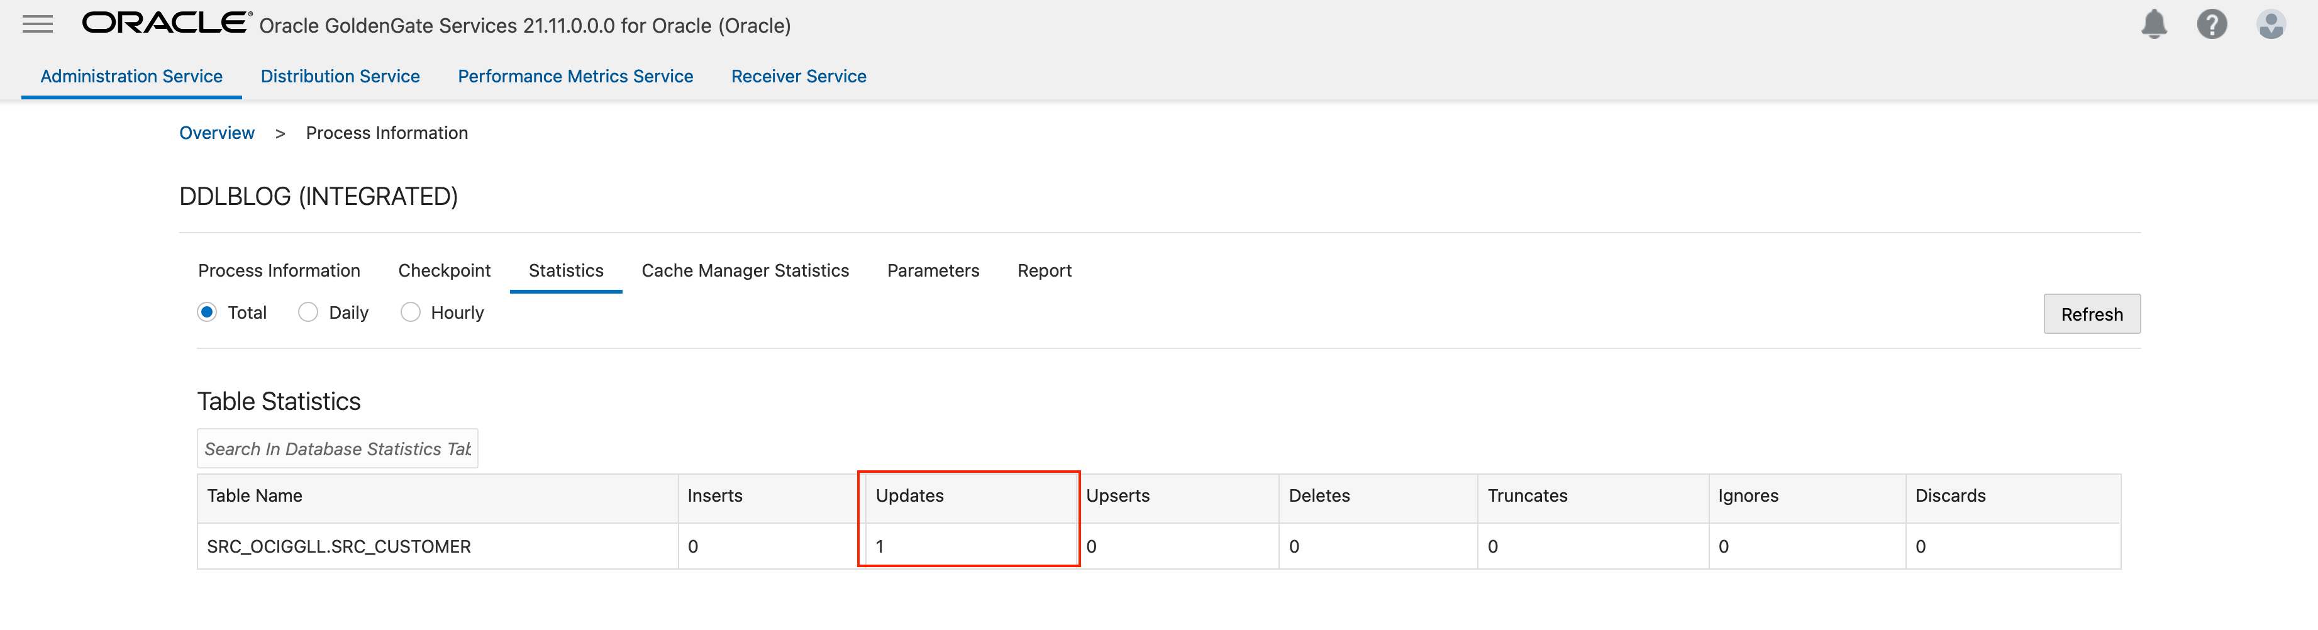The width and height of the screenshot is (2318, 630).
Task: Go to the Receiver Service tab
Action: 798,77
